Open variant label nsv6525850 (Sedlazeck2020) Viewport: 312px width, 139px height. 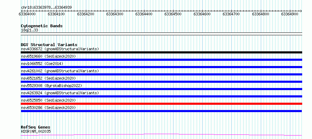tap(48, 100)
